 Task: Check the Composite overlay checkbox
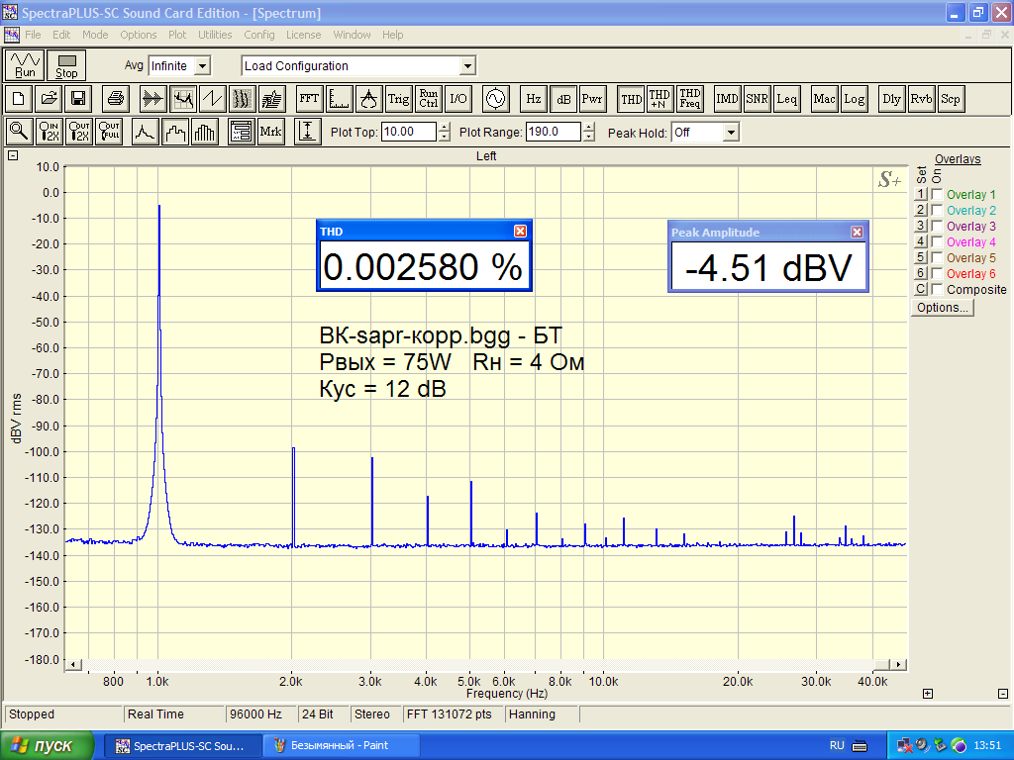point(937,290)
